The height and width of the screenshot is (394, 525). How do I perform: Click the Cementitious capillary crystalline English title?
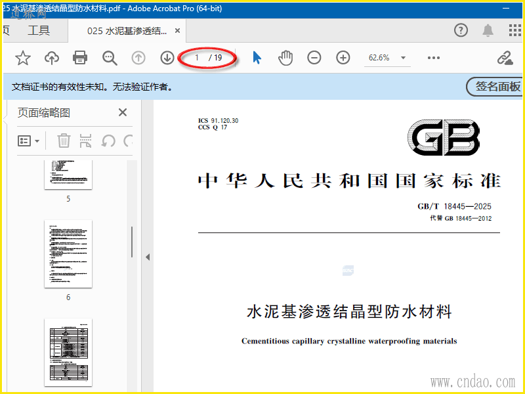tap(349, 341)
